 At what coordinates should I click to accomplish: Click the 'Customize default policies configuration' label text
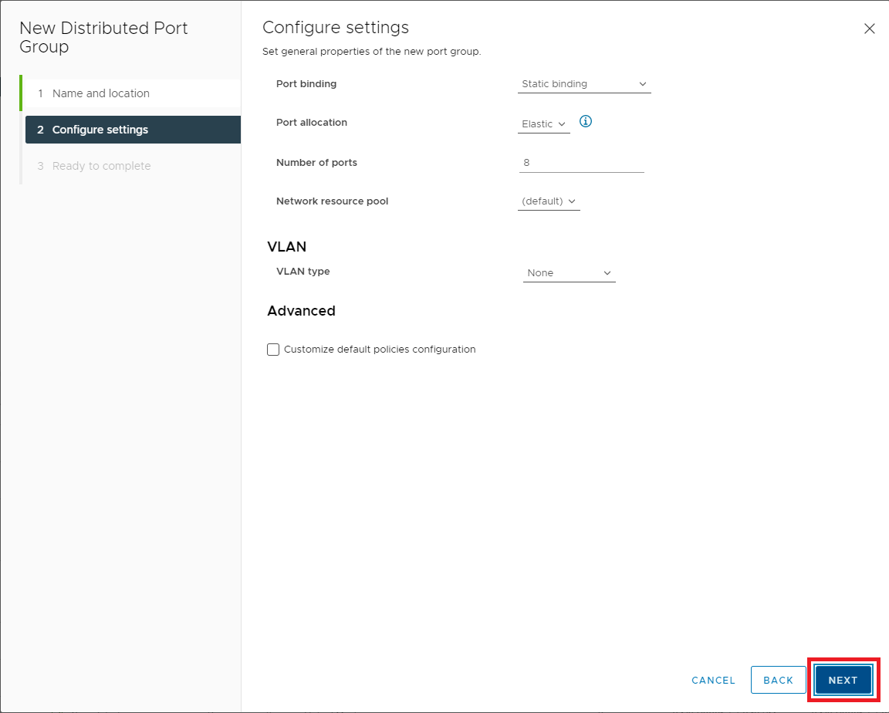click(x=380, y=350)
